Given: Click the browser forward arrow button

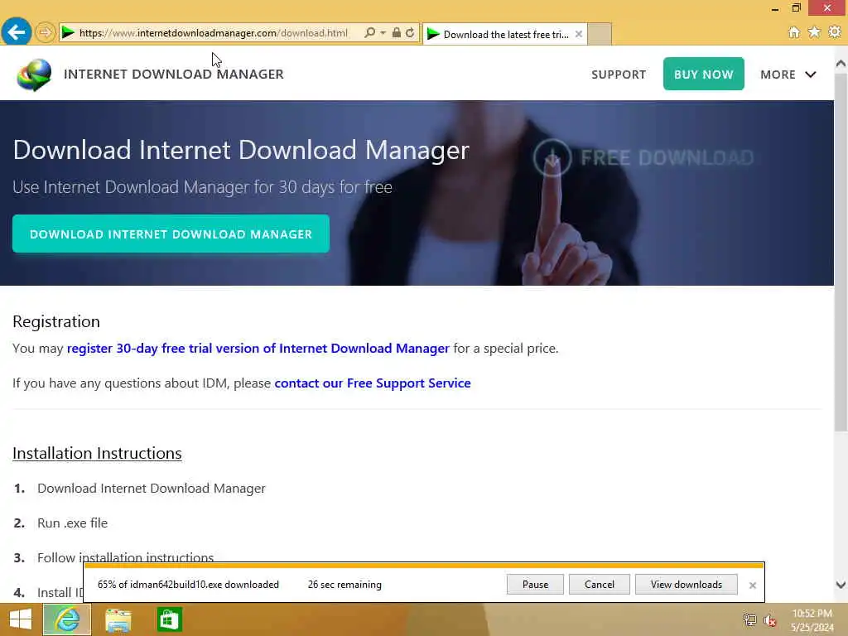Looking at the screenshot, I should point(46,32).
